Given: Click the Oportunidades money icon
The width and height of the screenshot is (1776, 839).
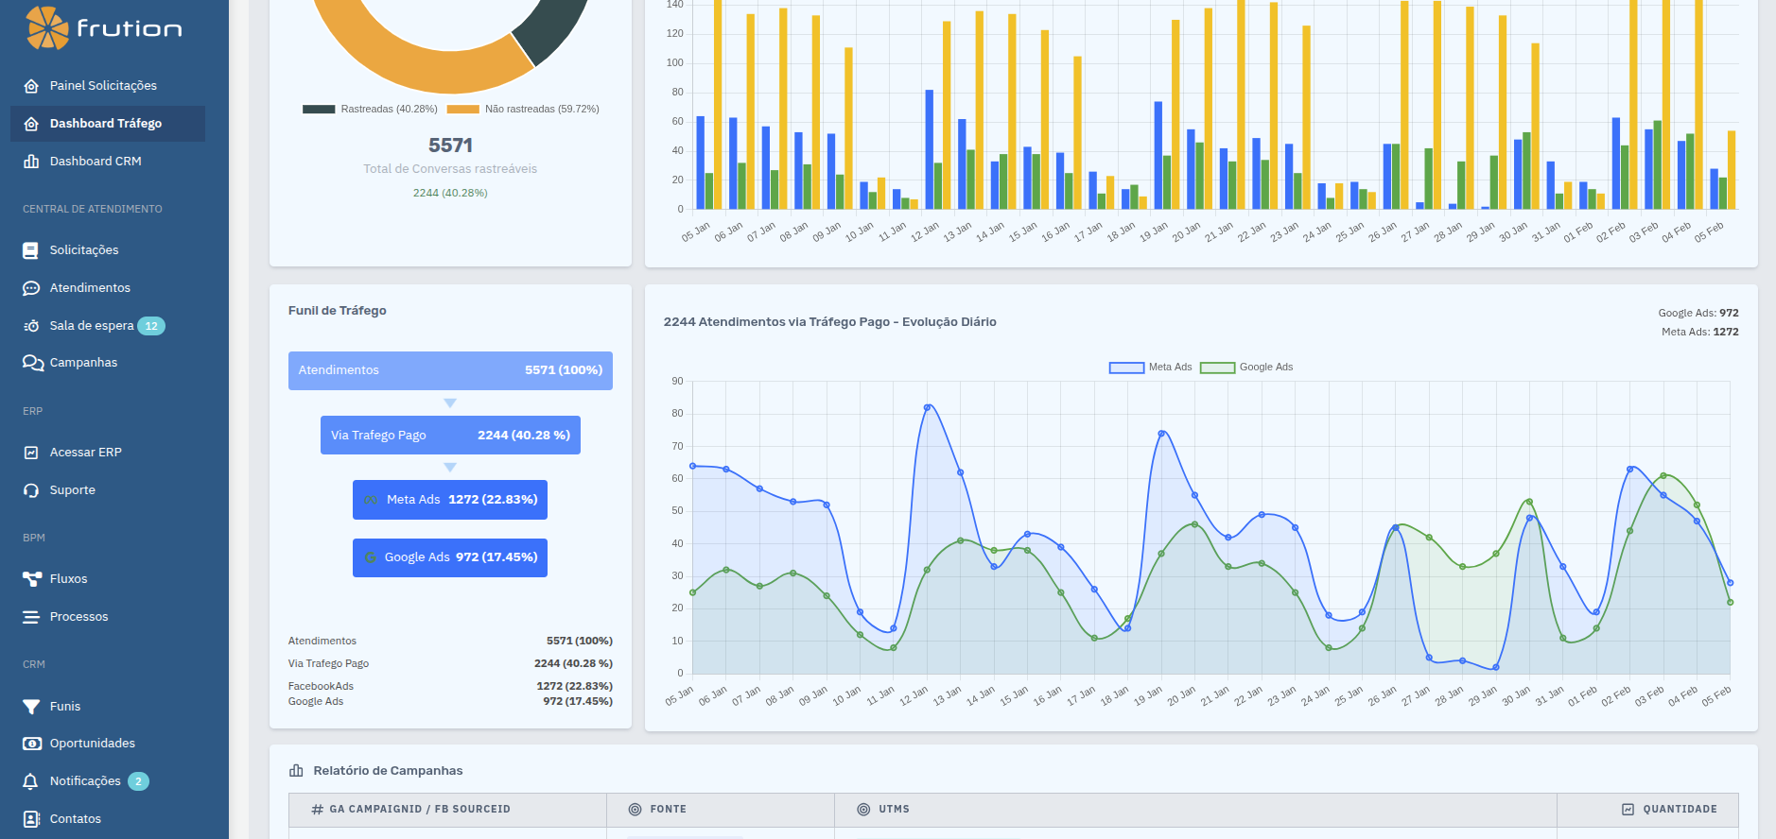Looking at the screenshot, I should click(x=31, y=744).
